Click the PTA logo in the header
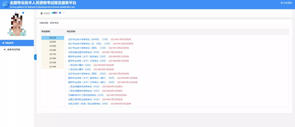The width and height of the screenshot is (295, 127). click(5, 4)
